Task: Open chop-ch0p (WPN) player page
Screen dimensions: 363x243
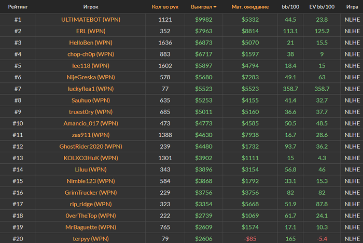Action: coord(91,54)
